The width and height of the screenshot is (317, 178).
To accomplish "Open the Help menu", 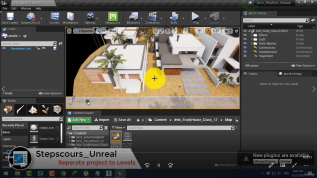I will 39,8.
